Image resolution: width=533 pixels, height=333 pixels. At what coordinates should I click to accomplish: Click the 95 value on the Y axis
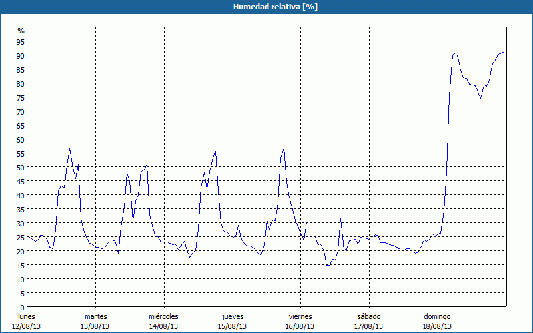point(21,41)
